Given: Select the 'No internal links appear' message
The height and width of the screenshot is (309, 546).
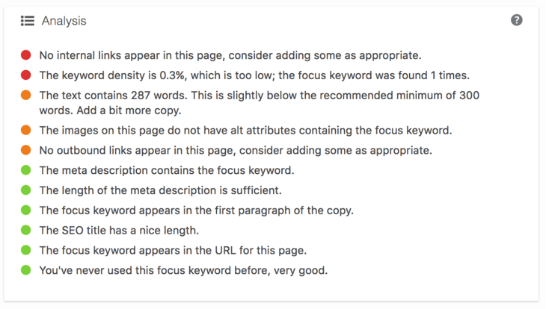Looking at the screenshot, I should (x=230, y=55).
